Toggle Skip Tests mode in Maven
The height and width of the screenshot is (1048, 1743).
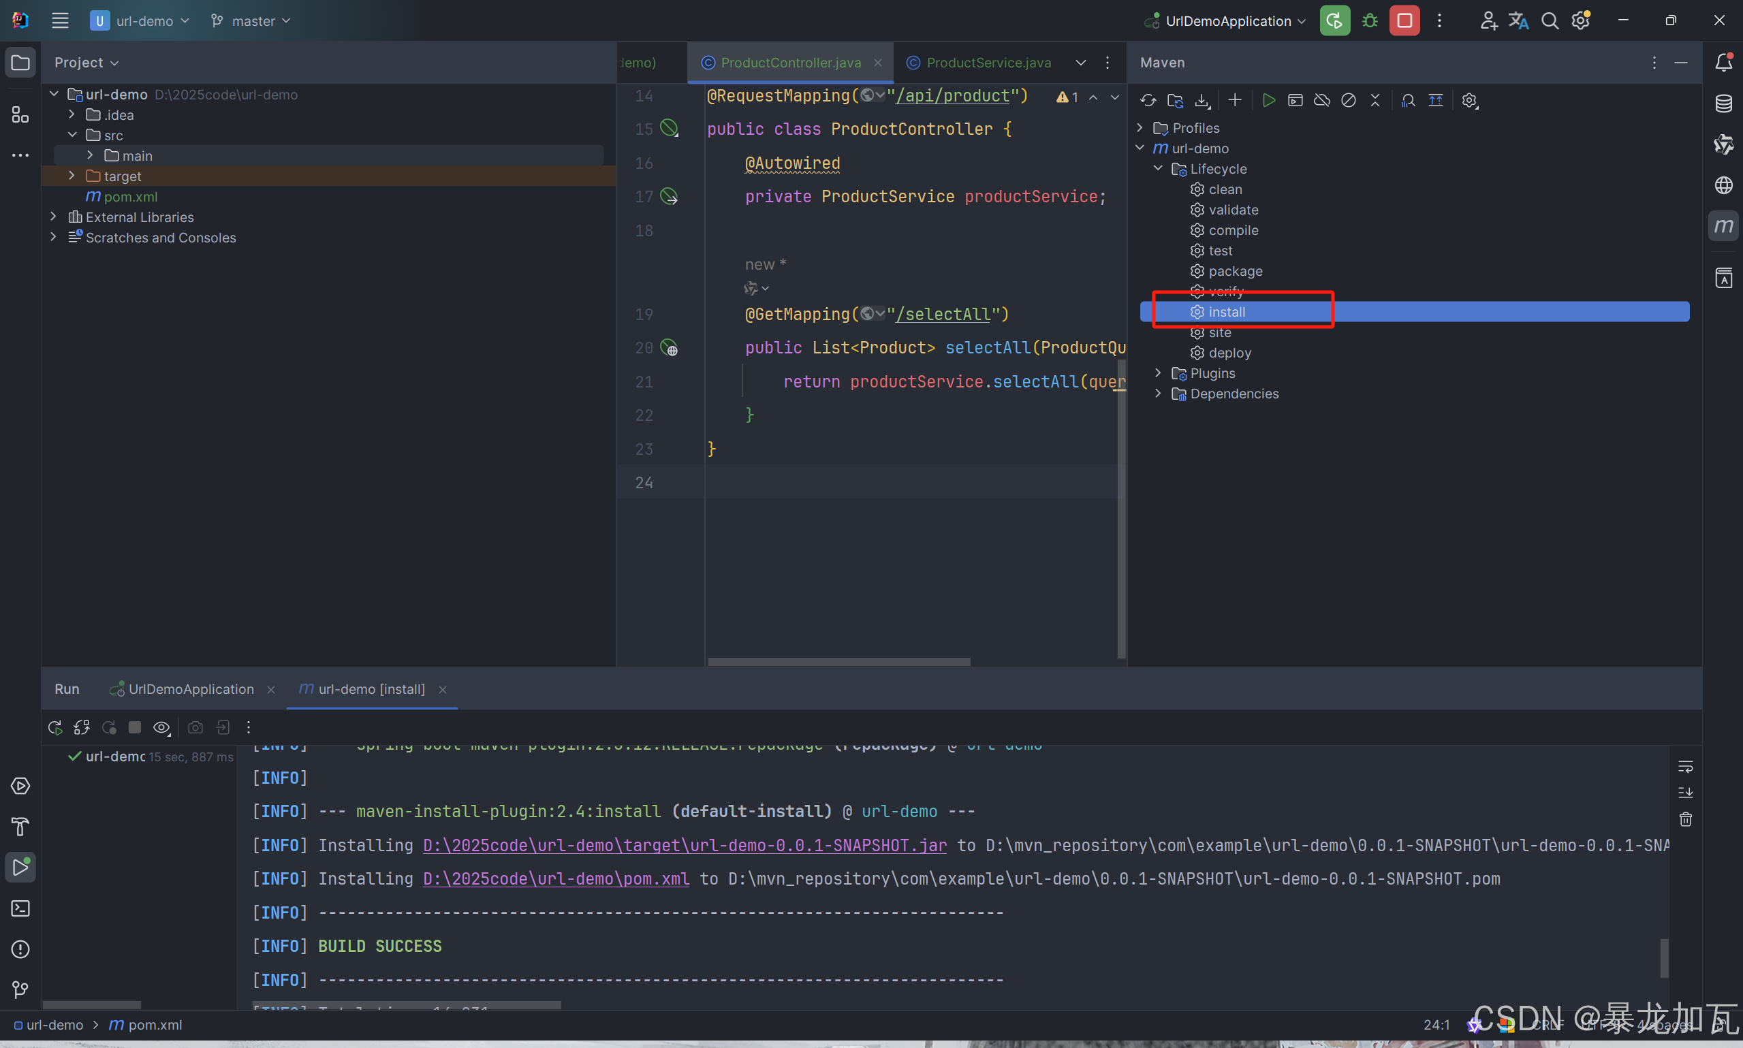1348,100
